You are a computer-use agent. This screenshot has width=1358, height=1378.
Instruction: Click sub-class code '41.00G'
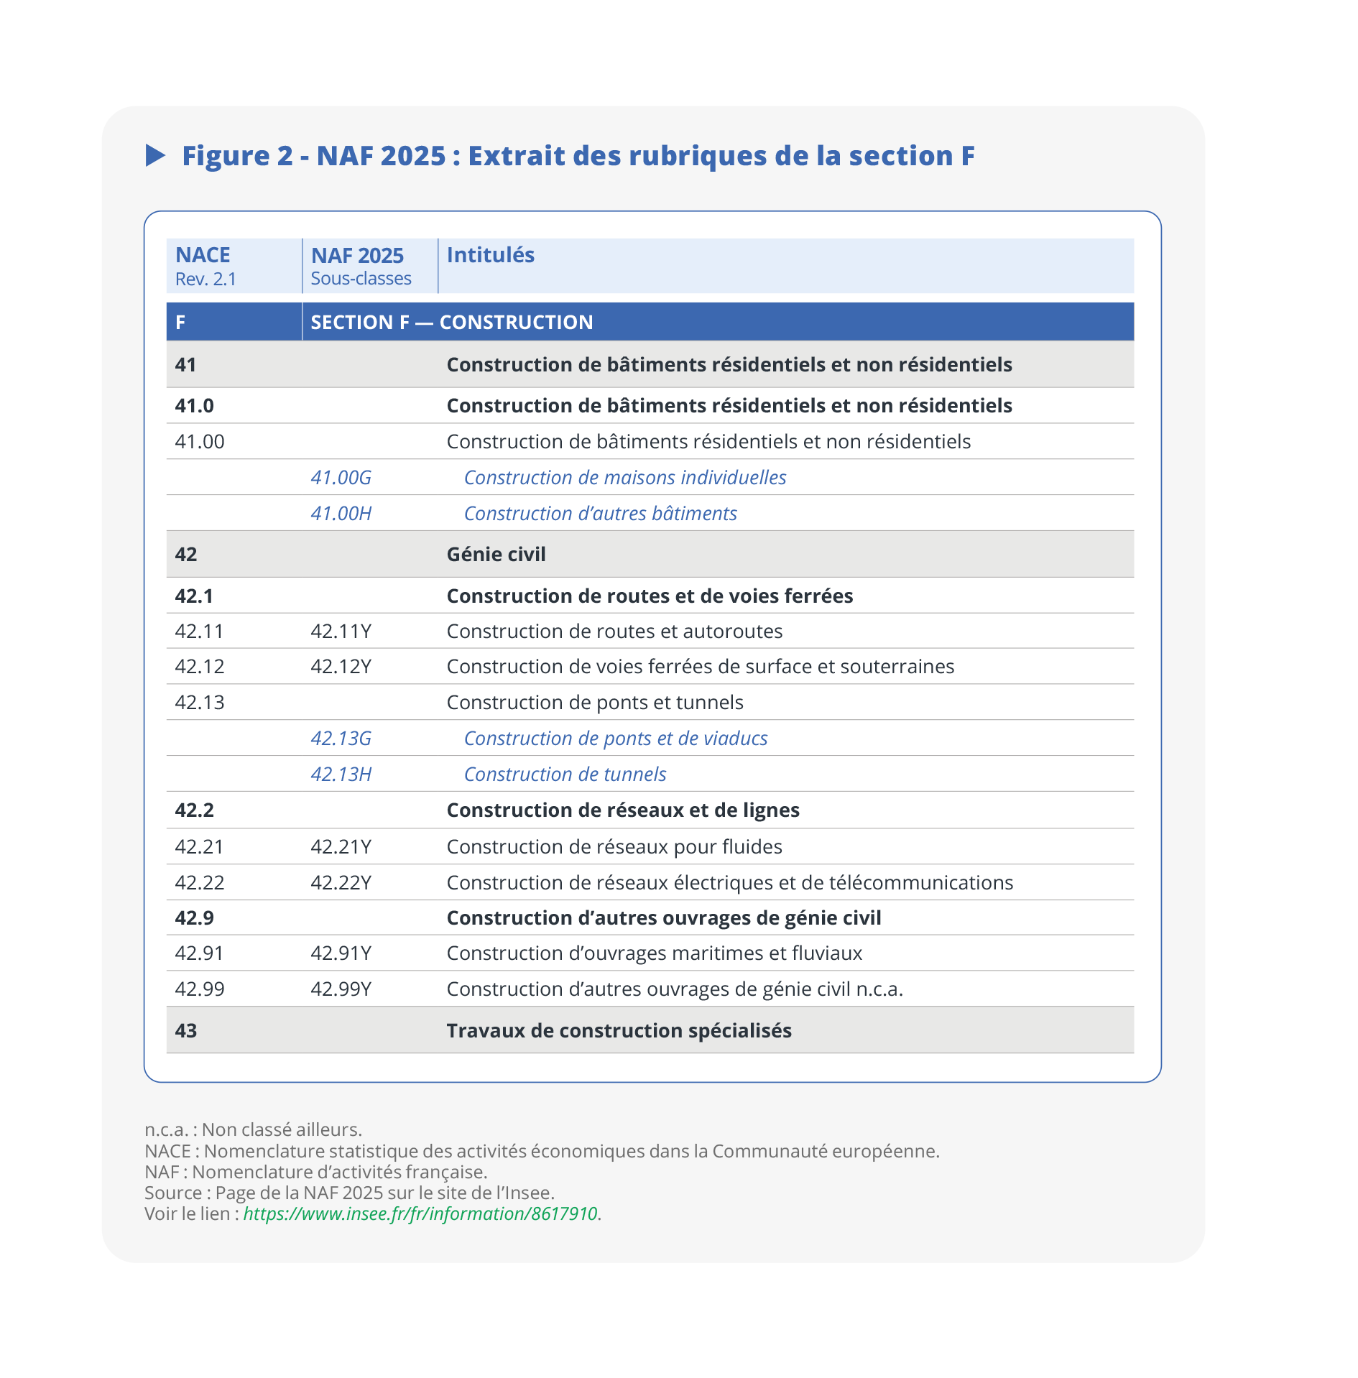(341, 477)
